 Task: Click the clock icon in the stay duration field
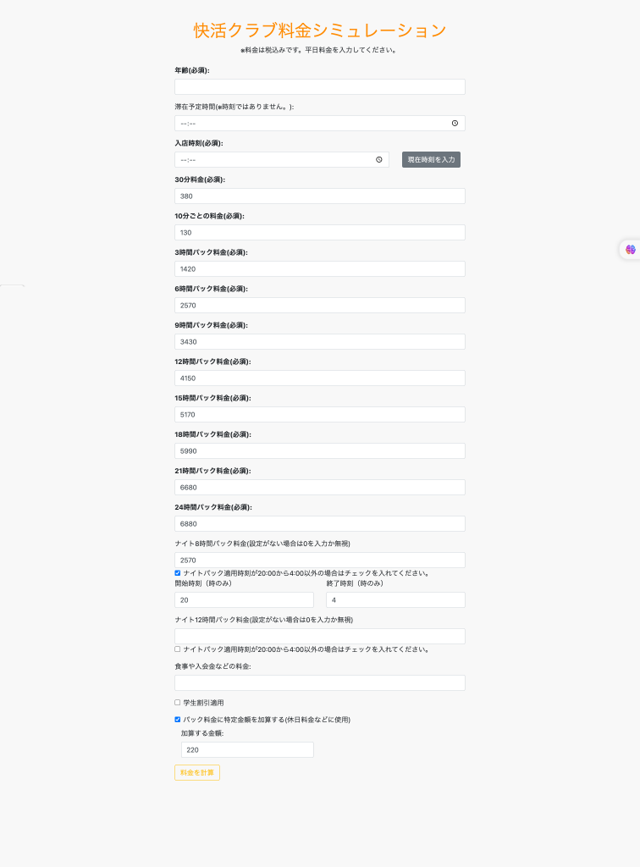coord(455,124)
